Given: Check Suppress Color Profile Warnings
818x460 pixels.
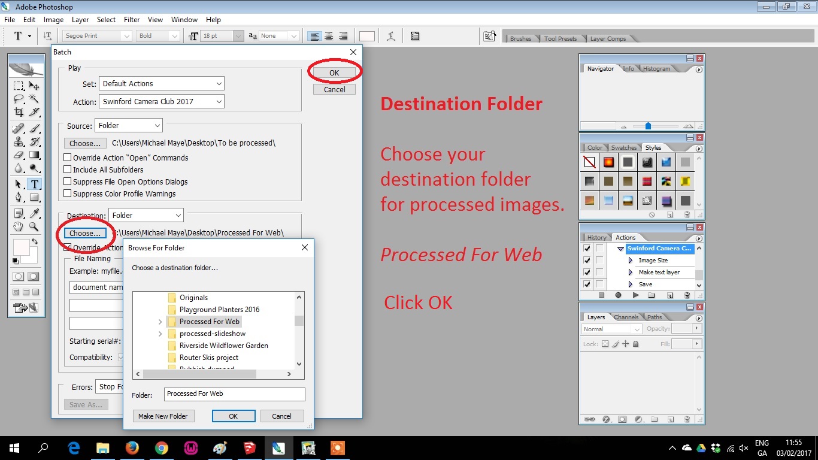Looking at the screenshot, I should pos(68,193).
